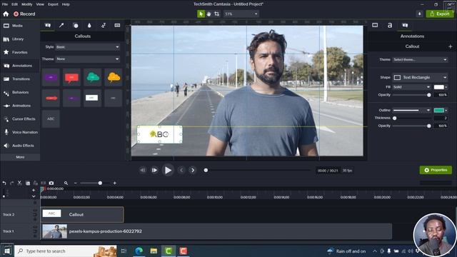Open the View menu
The image size is (457, 257).
tap(40, 4)
